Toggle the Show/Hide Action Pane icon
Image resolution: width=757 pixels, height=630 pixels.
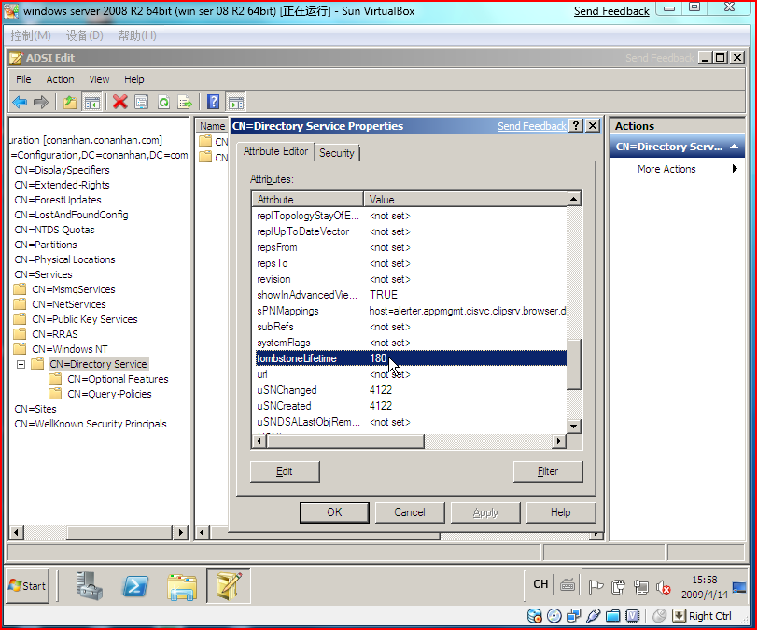[235, 103]
